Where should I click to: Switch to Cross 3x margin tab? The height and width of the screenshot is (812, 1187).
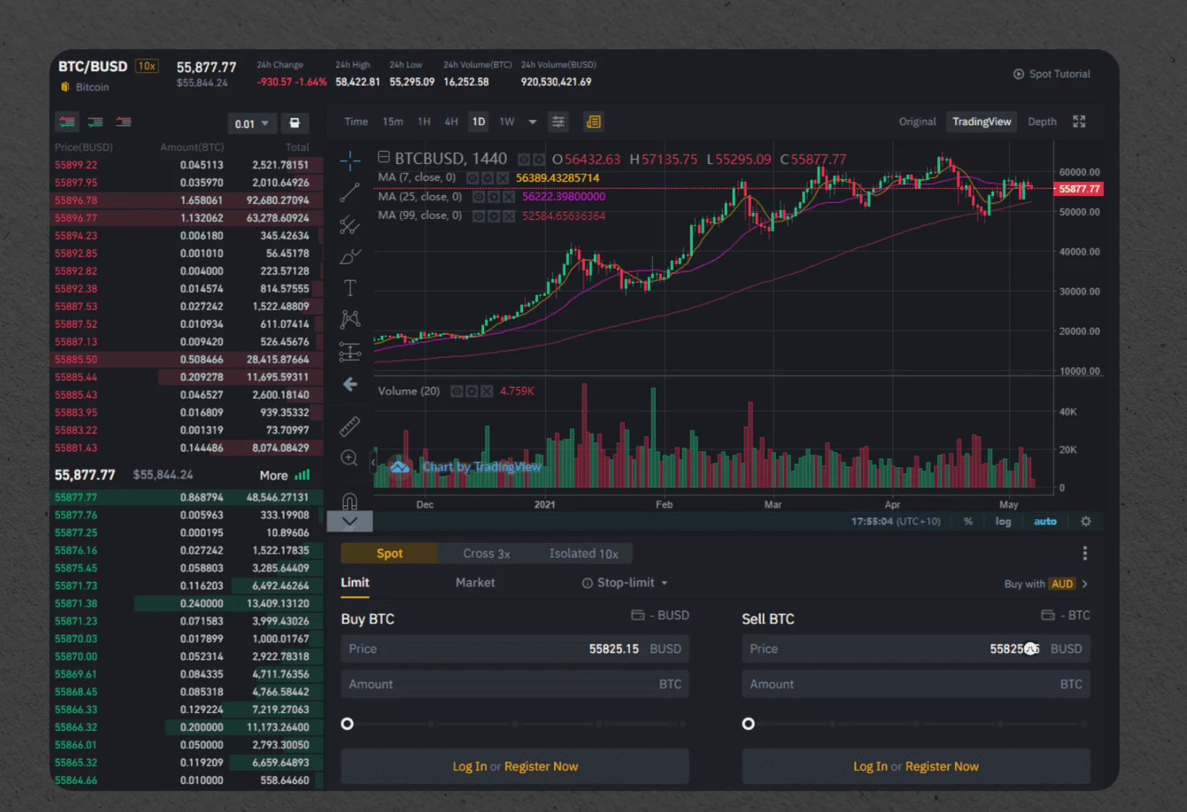coord(486,553)
